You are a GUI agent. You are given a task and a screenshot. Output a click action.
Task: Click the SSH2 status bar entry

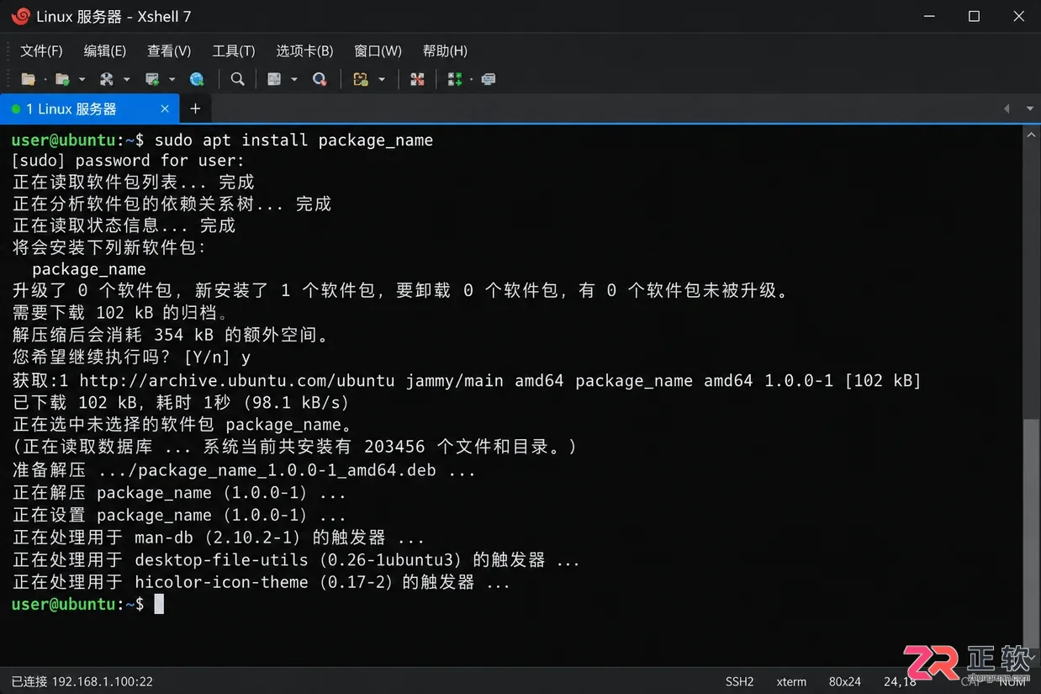pyautogui.click(x=740, y=681)
